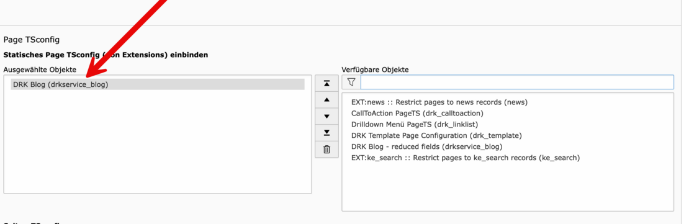This screenshot has height=224, width=689.
Task: Add DRK Template Page Configuration entry
Action: (x=436, y=135)
